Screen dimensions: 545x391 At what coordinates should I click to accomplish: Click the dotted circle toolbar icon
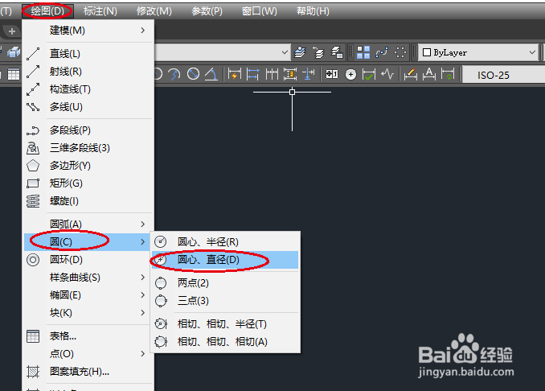(x=400, y=52)
